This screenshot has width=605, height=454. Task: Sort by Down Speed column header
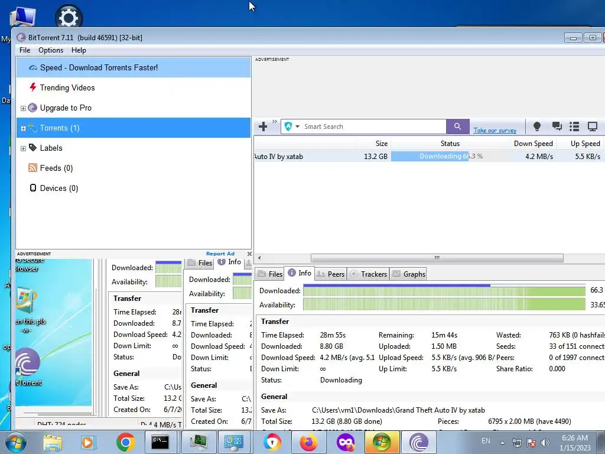[533, 143]
